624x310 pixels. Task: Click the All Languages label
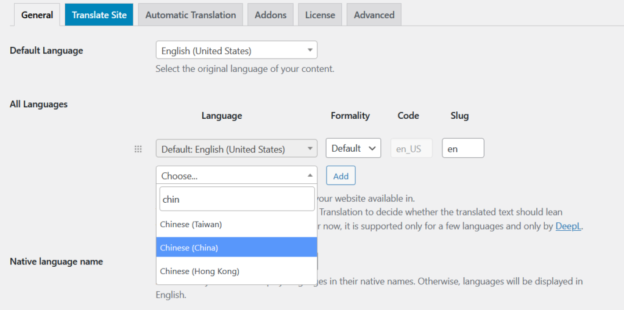click(38, 104)
